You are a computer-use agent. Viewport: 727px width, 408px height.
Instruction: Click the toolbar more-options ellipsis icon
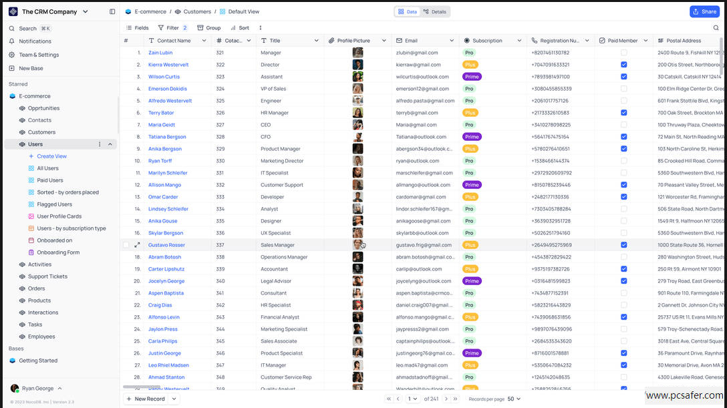pyautogui.click(x=261, y=28)
